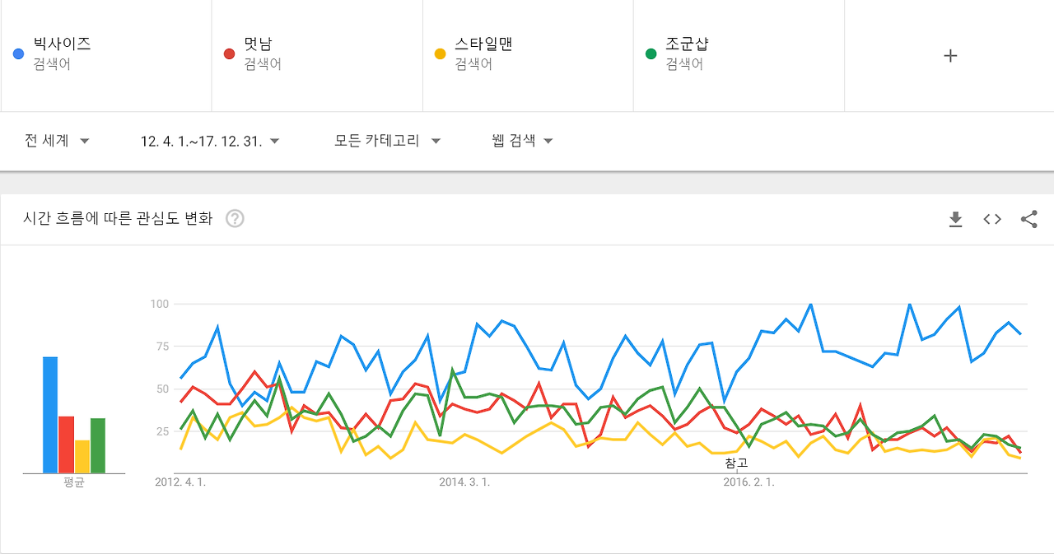Image resolution: width=1054 pixels, height=554 pixels.
Task: Click the red average bar
Action: tap(67, 445)
